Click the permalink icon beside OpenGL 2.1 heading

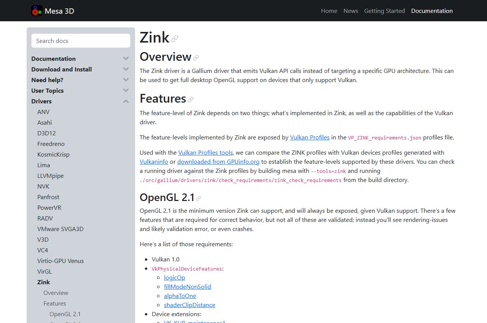pos(199,198)
